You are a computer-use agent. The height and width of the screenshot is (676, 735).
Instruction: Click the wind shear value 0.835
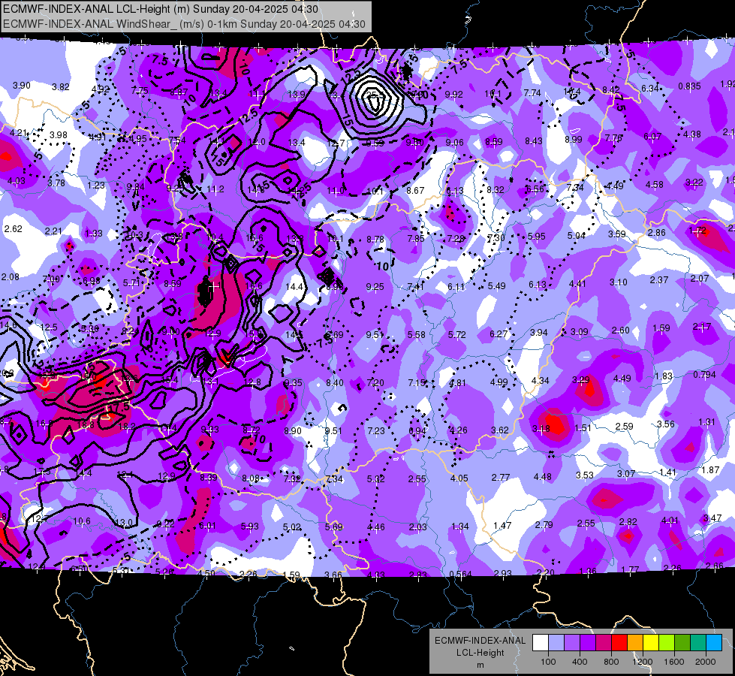point(689,86)
